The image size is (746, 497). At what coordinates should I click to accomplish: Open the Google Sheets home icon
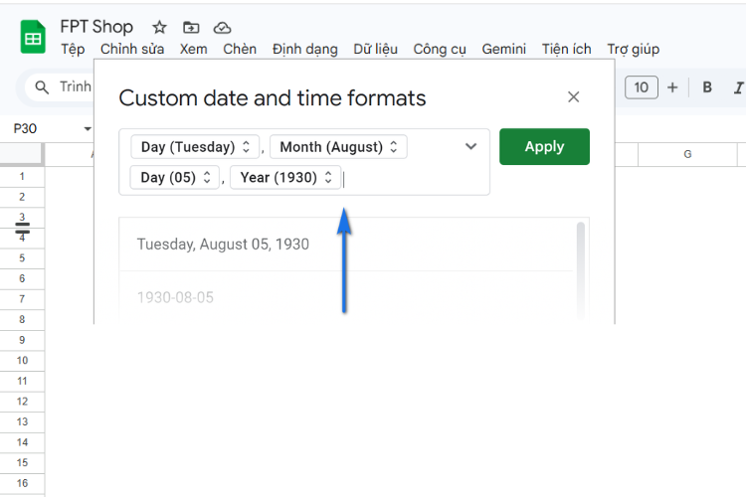33,37
